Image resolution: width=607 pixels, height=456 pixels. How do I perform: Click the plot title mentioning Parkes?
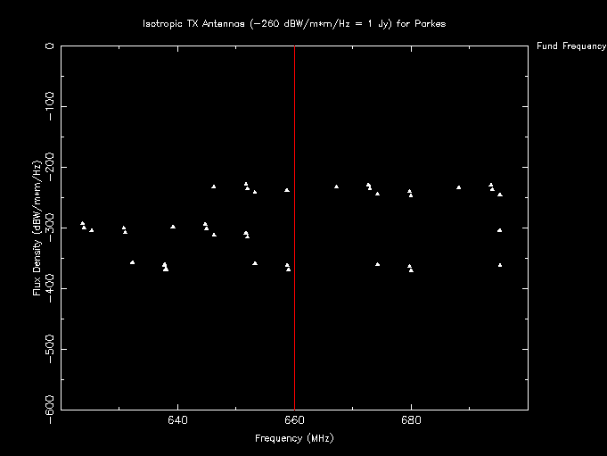pos(294,23)
